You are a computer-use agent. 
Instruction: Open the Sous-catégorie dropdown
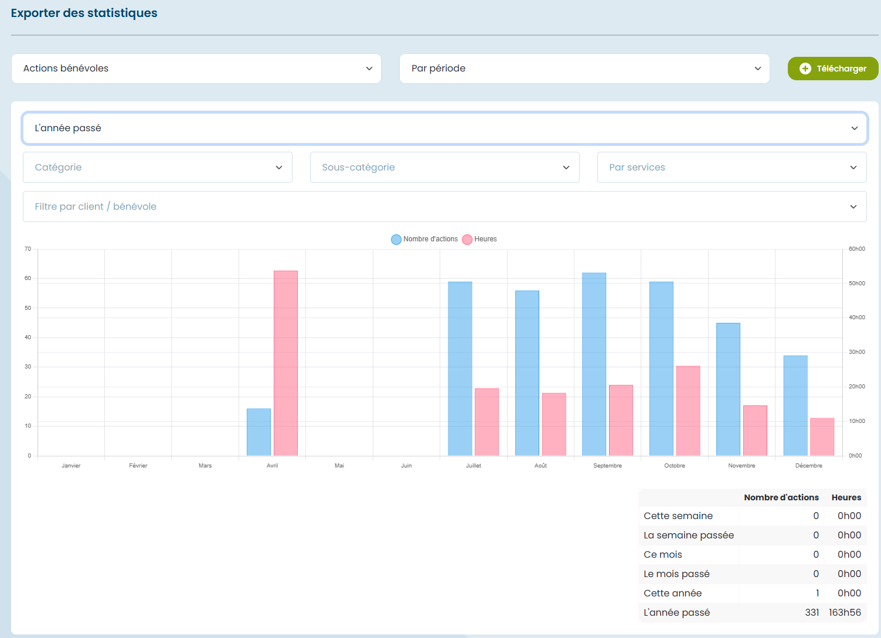[444, 168]
